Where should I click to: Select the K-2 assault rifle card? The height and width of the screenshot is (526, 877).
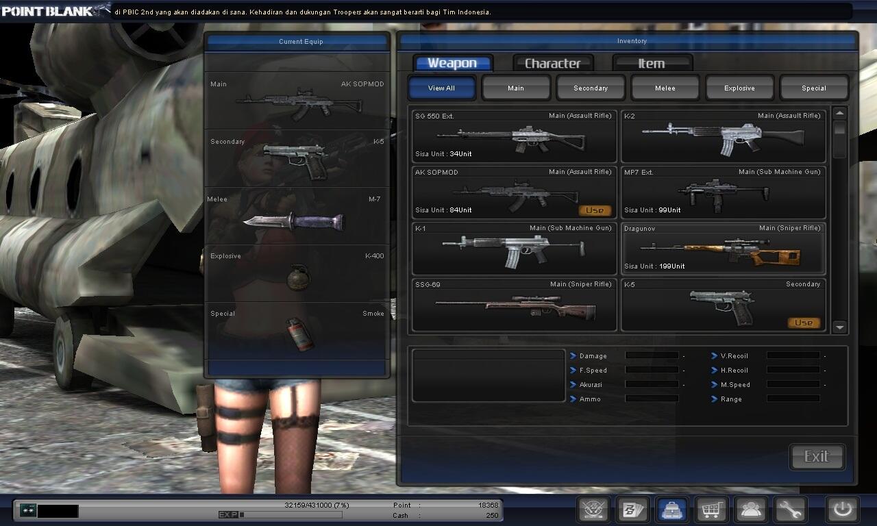pos(723,136)
